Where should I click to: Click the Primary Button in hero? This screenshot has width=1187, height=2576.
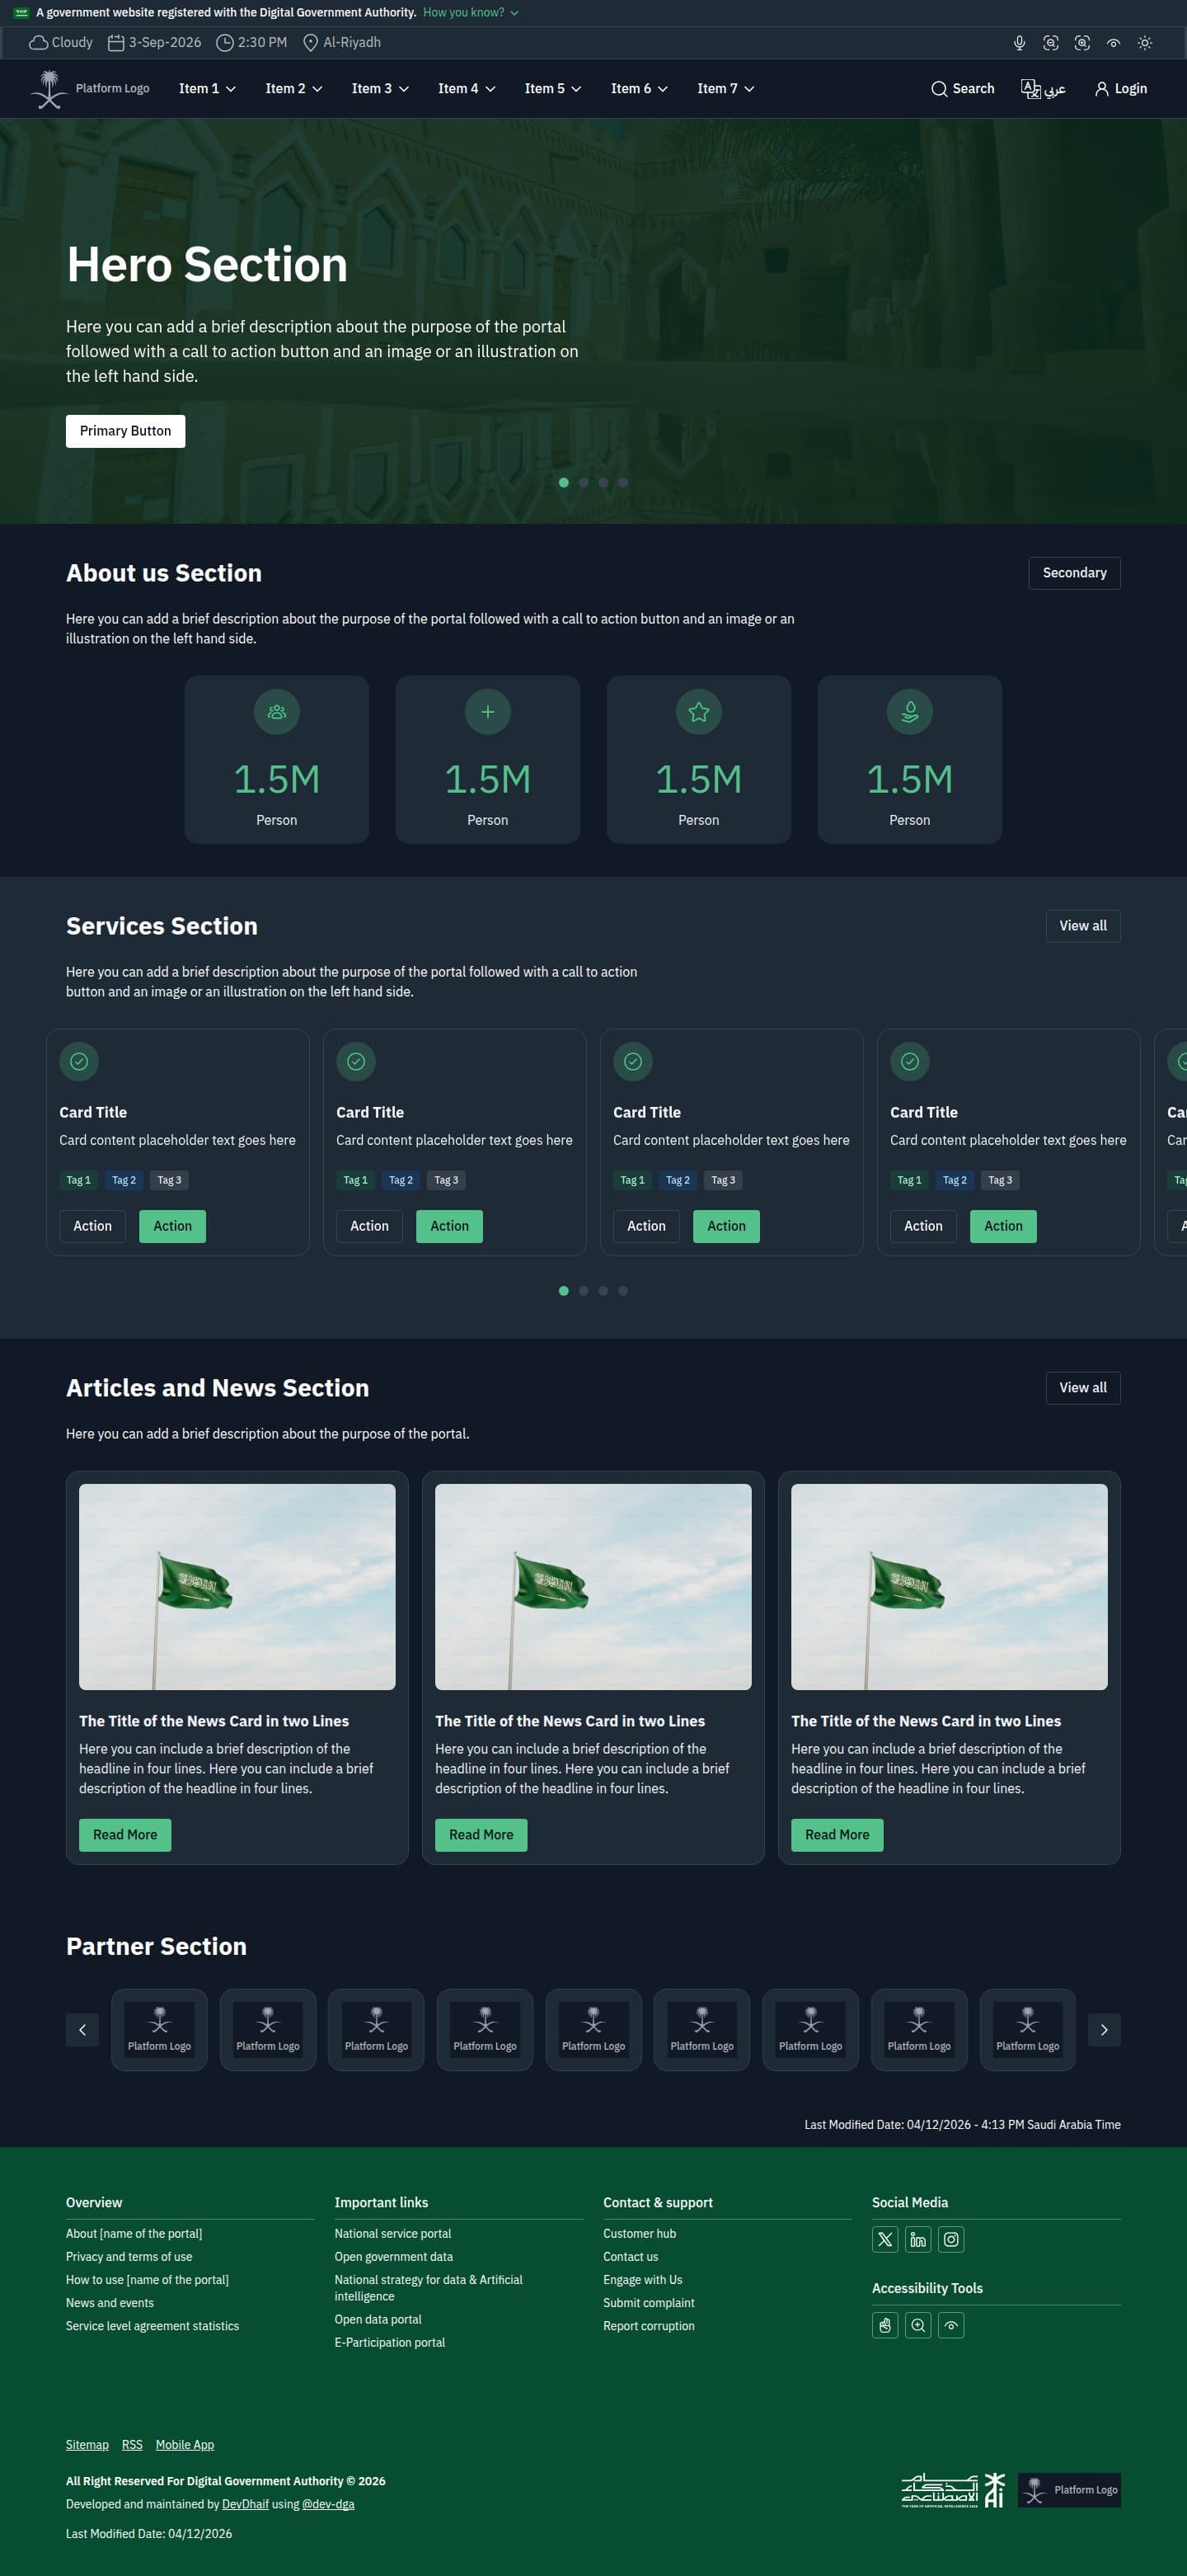click(x=126, y=431)
